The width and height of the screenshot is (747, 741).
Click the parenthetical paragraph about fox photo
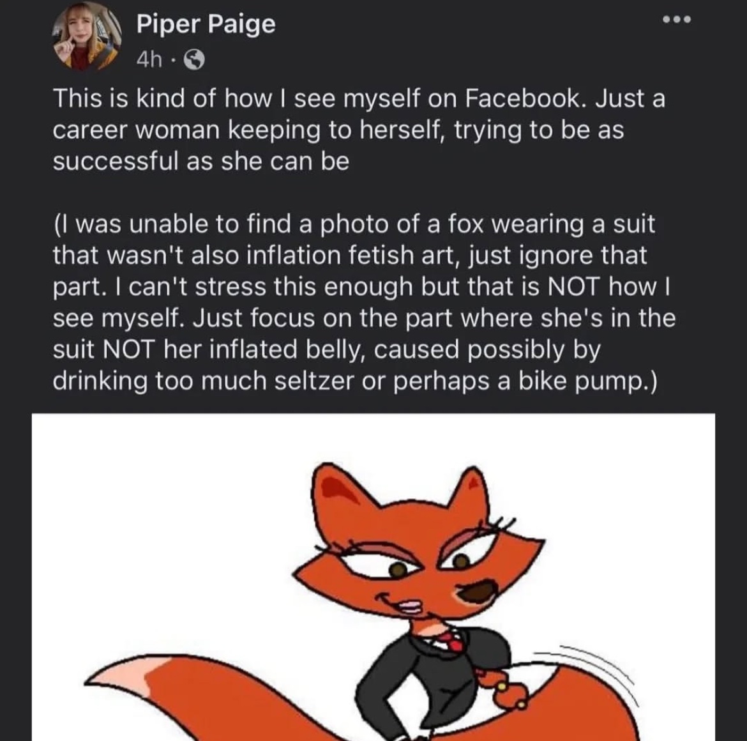coord(363,302)
